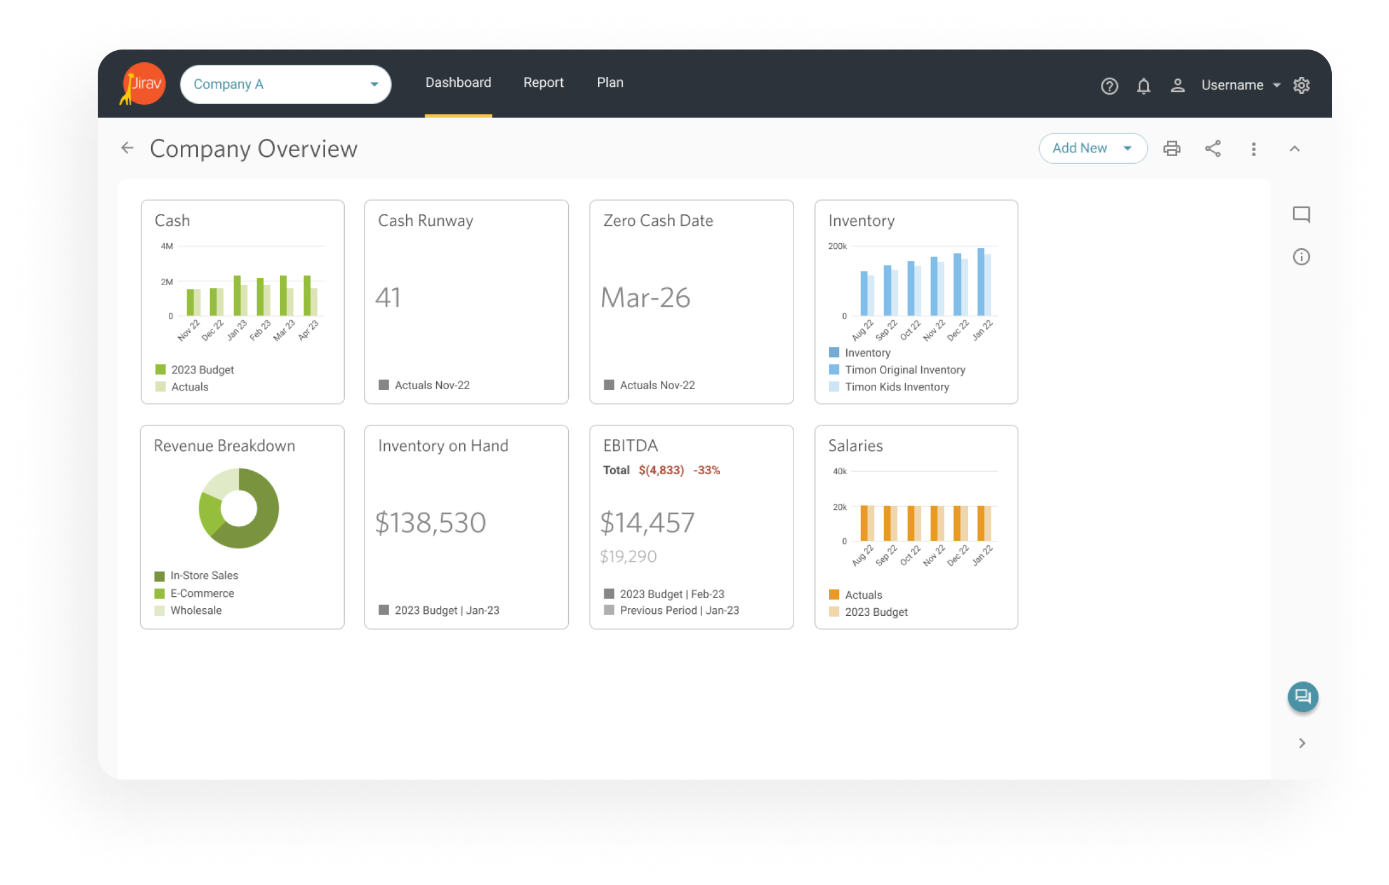
Task: Switch to the Report tab
Action: 543,83
